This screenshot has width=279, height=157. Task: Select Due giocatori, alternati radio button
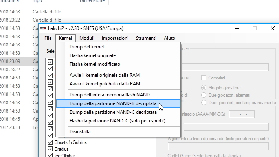(x=204, y=95)
